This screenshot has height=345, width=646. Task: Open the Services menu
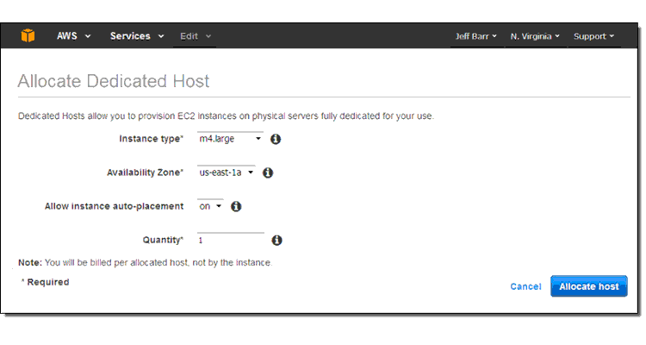coord(137,36)
